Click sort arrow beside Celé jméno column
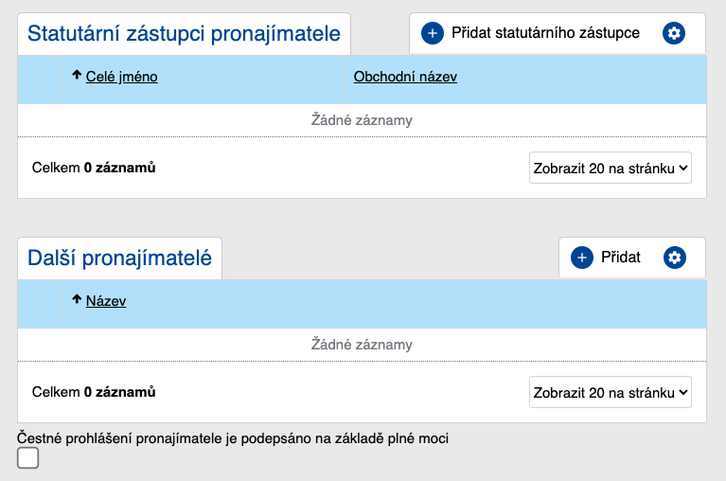This screenshot has height=481, width=726. click(77, 76)
